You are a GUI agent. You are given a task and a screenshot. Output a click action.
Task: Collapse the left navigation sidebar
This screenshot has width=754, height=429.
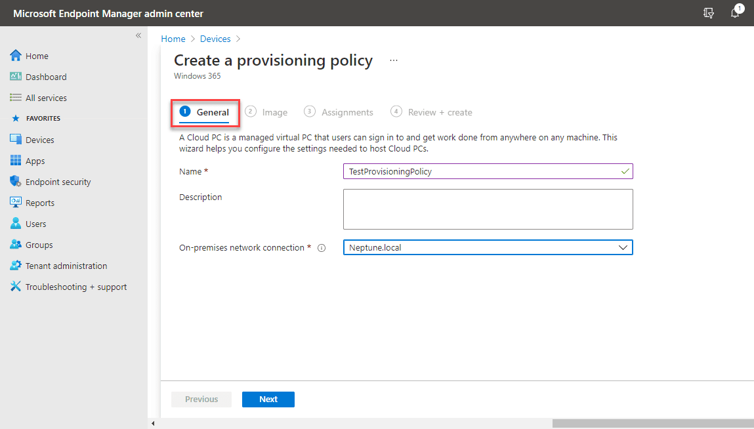pyautogui.click(x=138, y=35)
